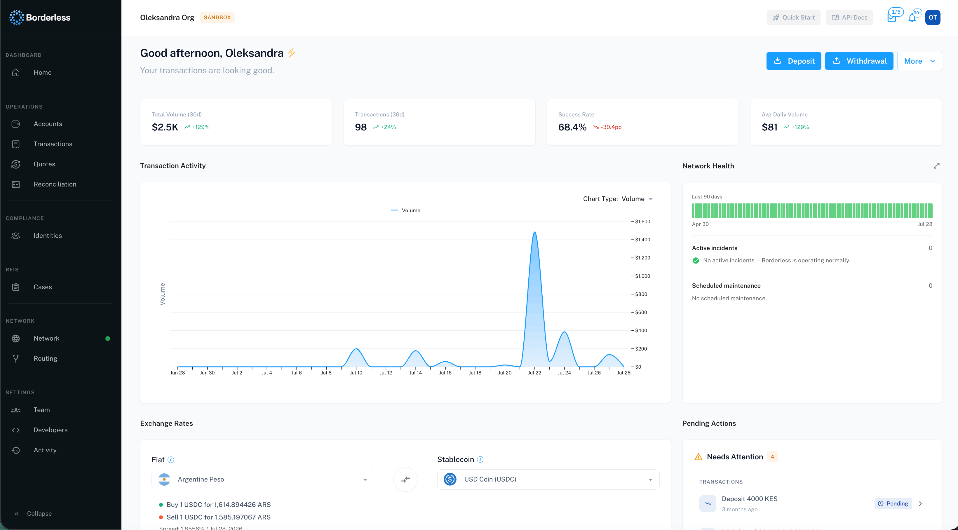Click the Total Volume (30d) card
The height and width of the screenshot is (530, 958).
click(236, 122)
